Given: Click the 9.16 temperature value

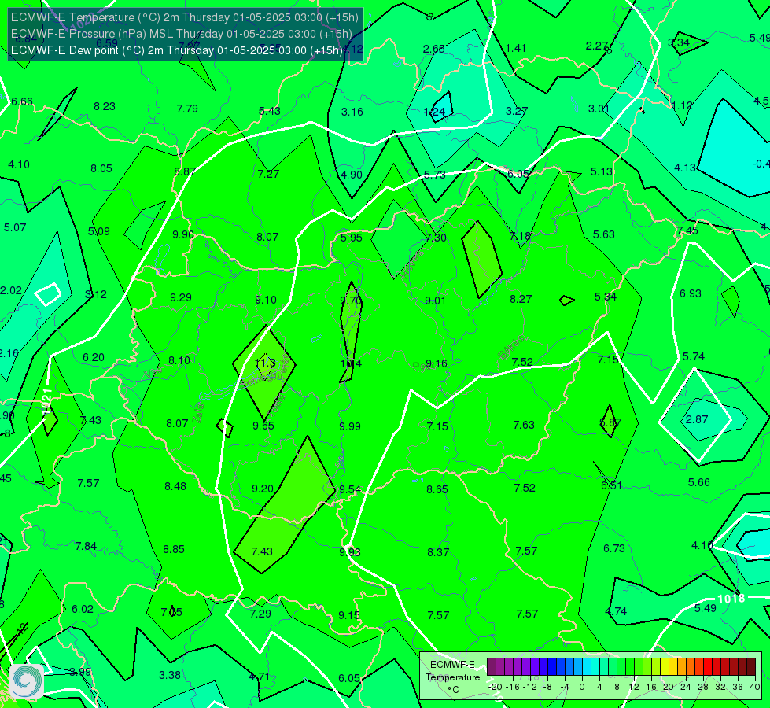Looking at the screenshot, I should [436, 363].
